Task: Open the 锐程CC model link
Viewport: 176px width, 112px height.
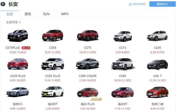Action: tap(18, 104)
